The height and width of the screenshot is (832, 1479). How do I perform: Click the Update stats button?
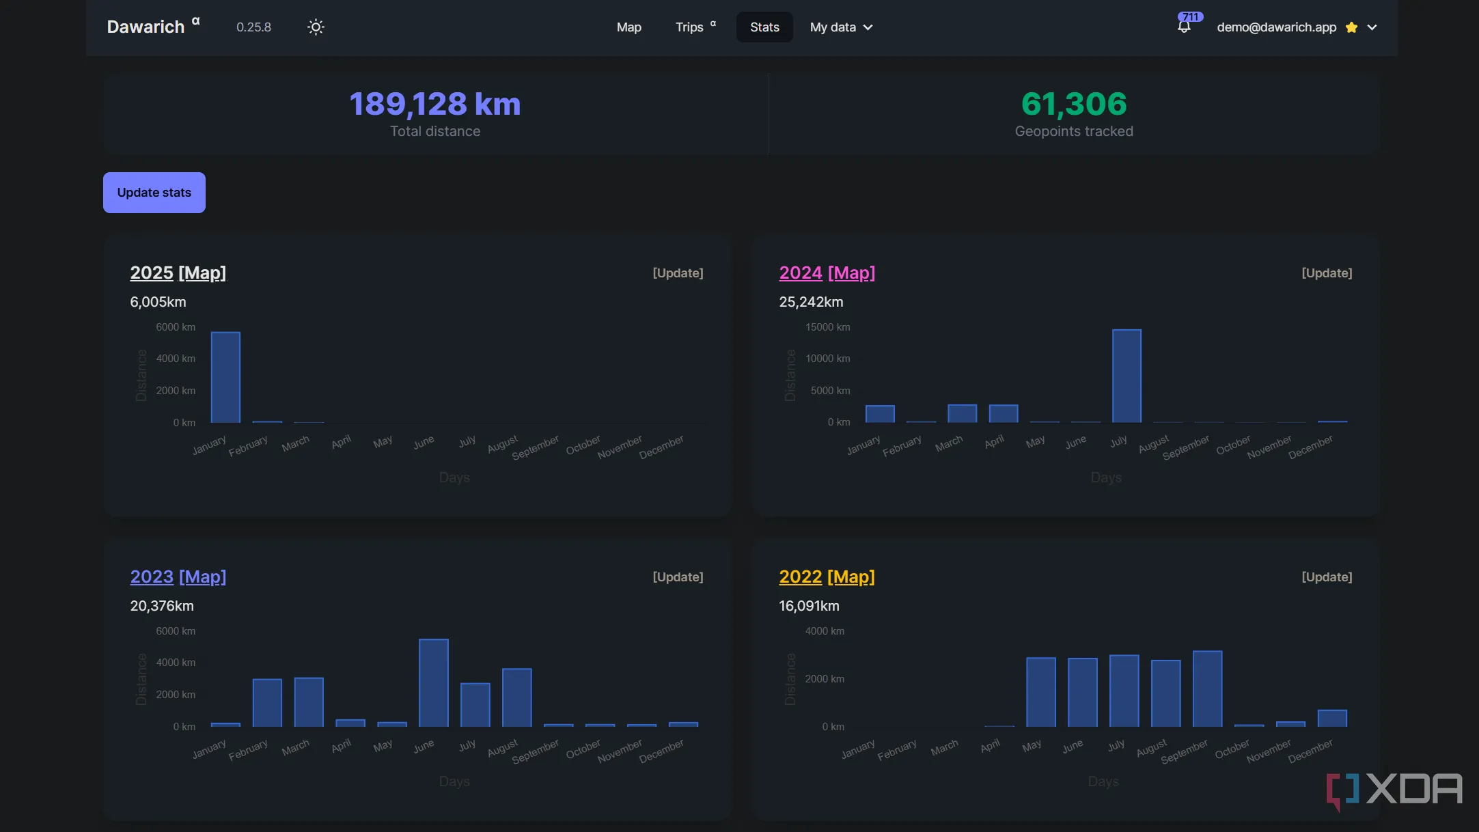[x=154, y=193]
